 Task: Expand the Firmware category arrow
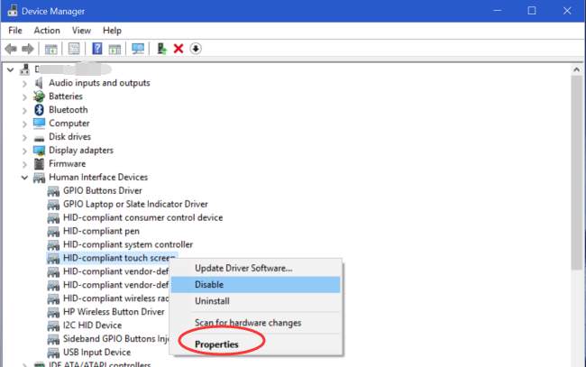pyautogui.click(x=24, y=164)
